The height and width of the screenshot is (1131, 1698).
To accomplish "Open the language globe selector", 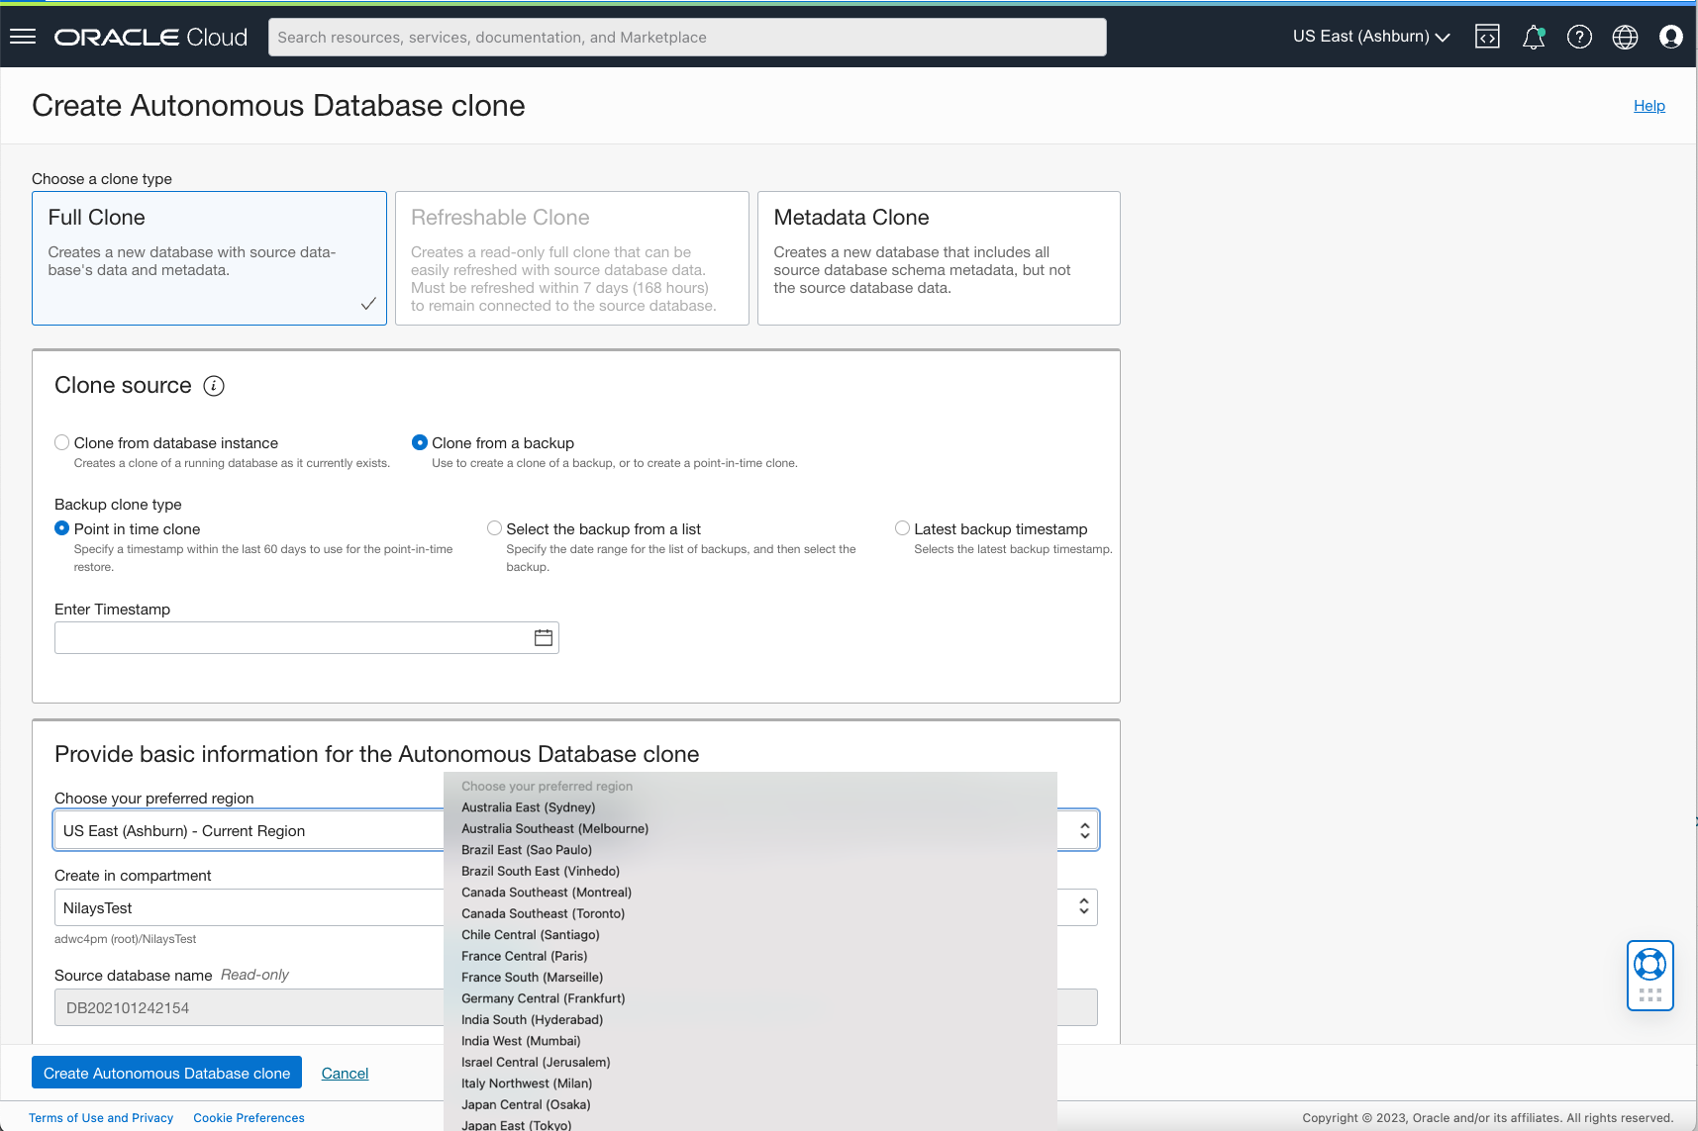I will 1625,37.
